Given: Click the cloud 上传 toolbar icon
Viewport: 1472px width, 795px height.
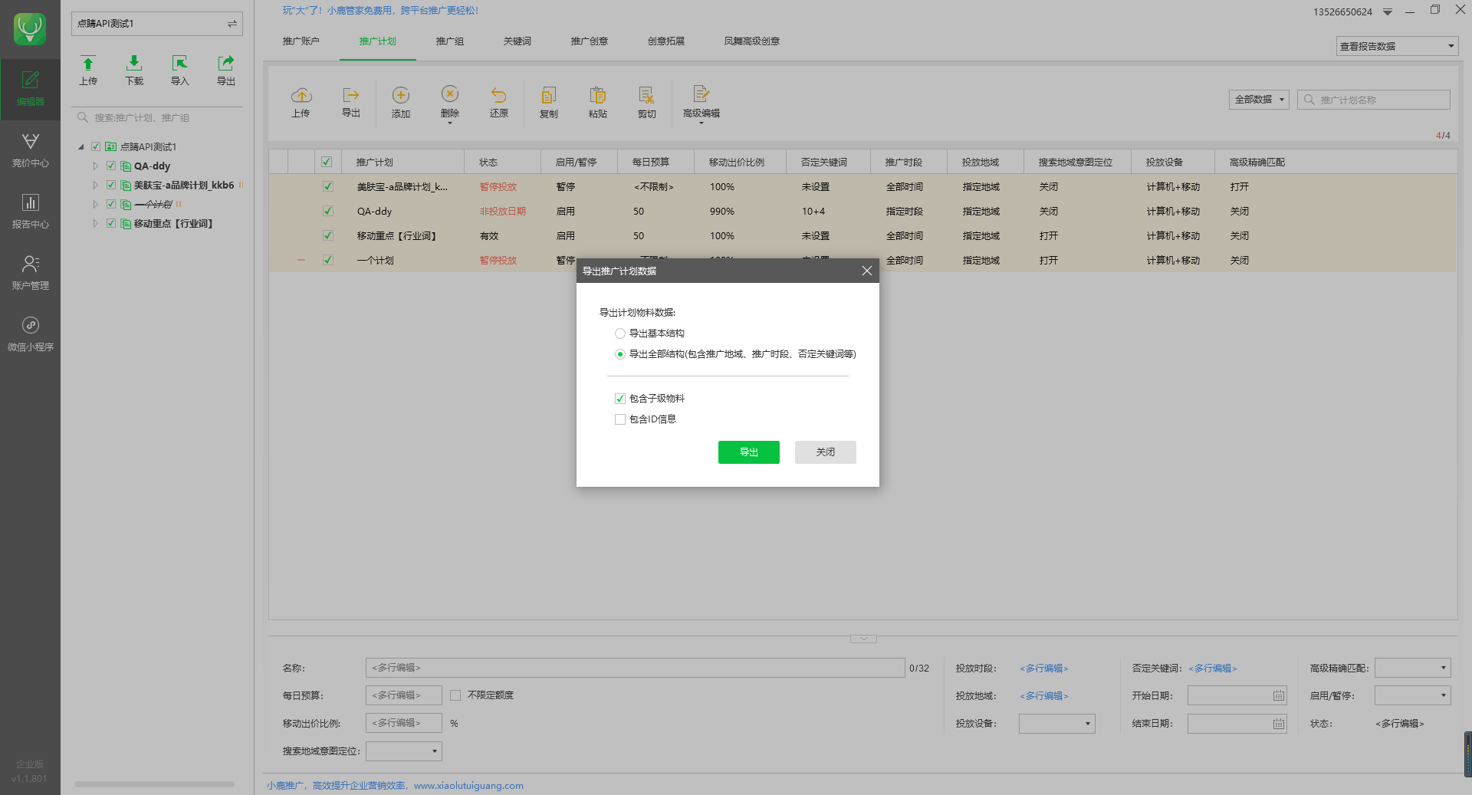Looking at the screenshot, I should (301, 102).
